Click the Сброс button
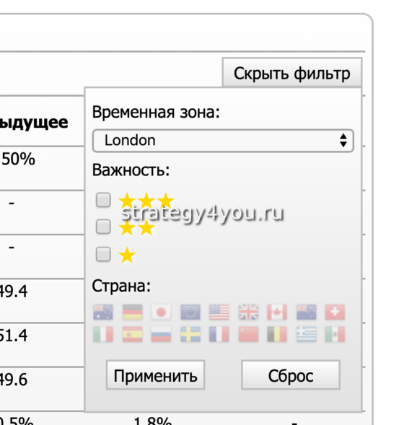Image resolution: width=404 pixels, height=425 pixels. (291, 375)
